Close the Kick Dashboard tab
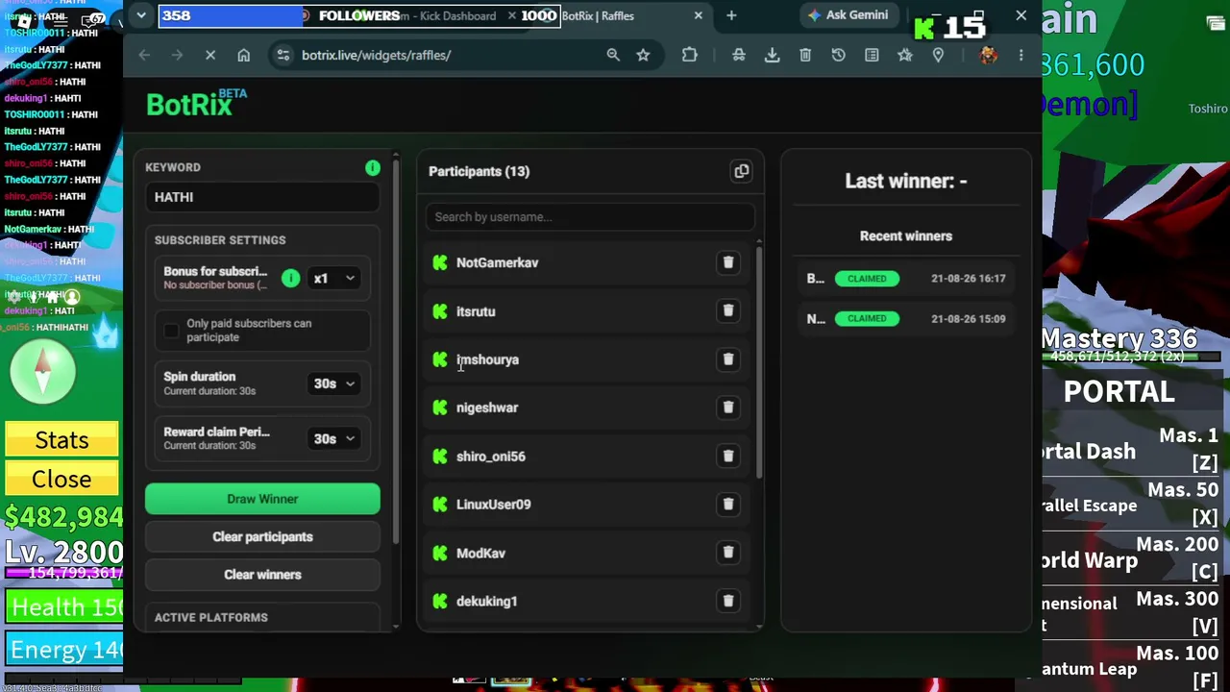The image size is (1230, 692). coord(512,15)
